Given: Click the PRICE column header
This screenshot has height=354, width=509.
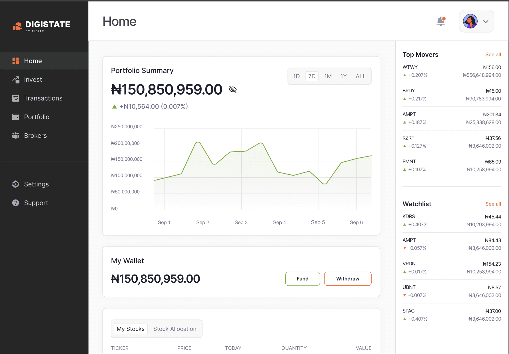Looking at the screenshot, I should point(184,348).
